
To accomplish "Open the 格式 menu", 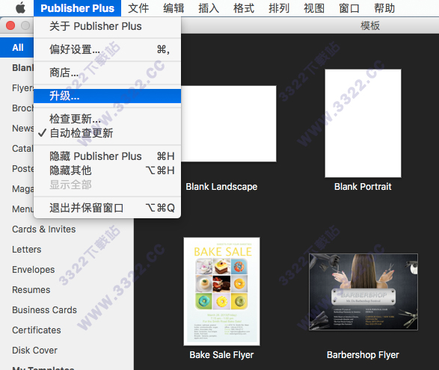I will point(244,8).
